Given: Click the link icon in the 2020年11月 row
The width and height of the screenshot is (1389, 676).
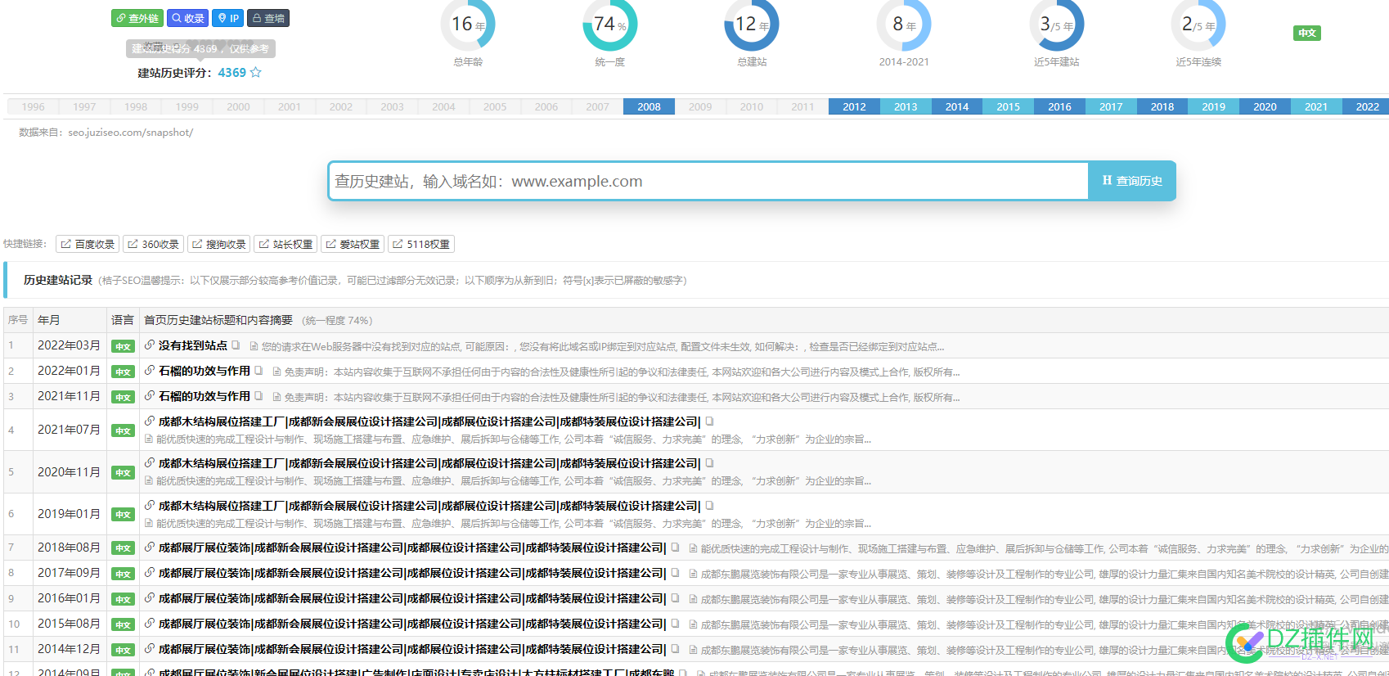Looking at the screenshot, I should coord(150,463).
